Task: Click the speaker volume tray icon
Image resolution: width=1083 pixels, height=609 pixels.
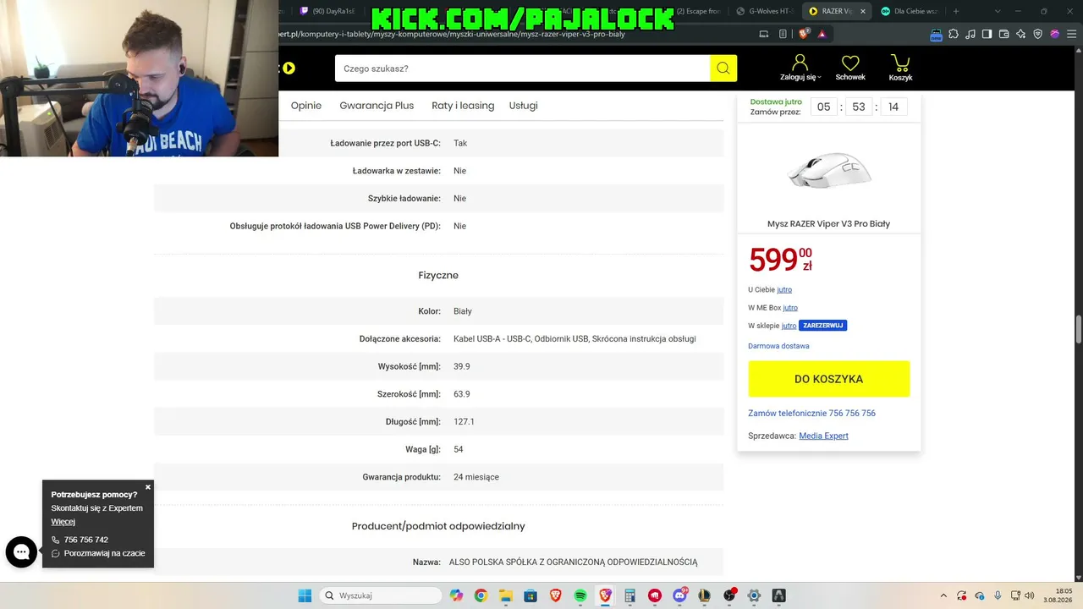Action: pos(1030,595)
